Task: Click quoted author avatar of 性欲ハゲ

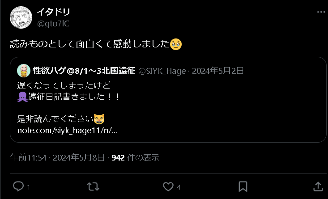Action: click(24, 71)
